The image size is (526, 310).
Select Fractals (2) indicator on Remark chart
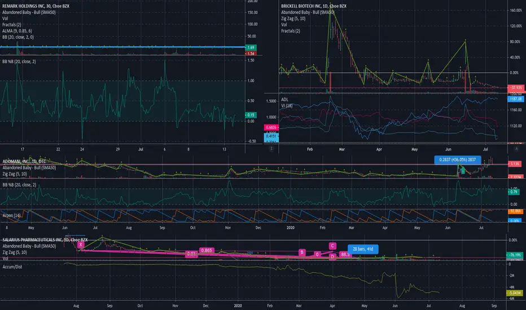tap(12, 25)
